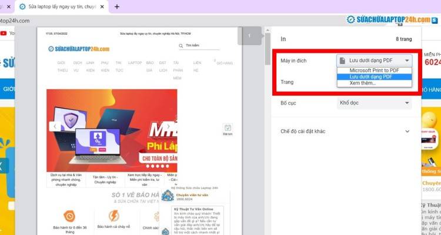Screen dimensions: 441x235
Task: Click the Bảo hành cả cháy nổ icon
Action: click(x=113, y=216)
